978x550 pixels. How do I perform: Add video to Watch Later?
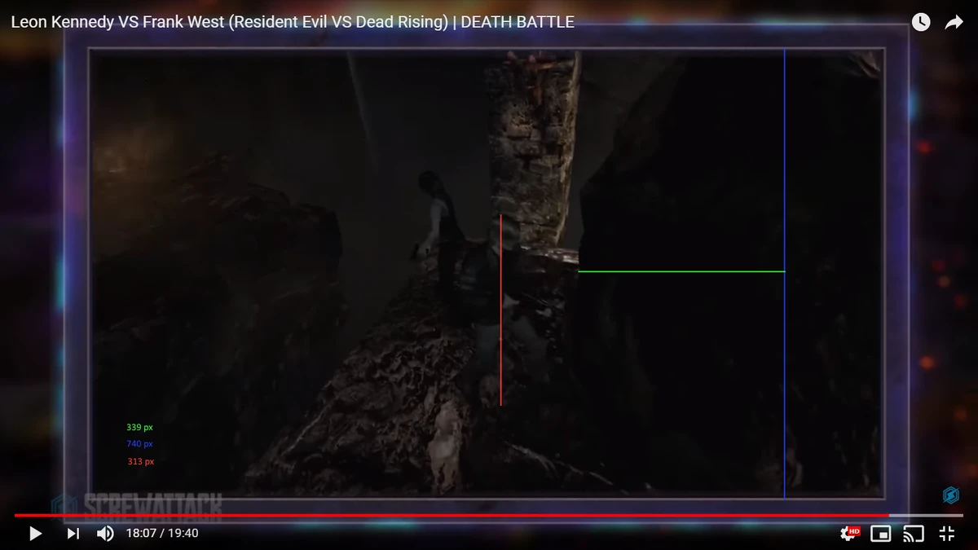pyautogui.click(x=921, y=23)
